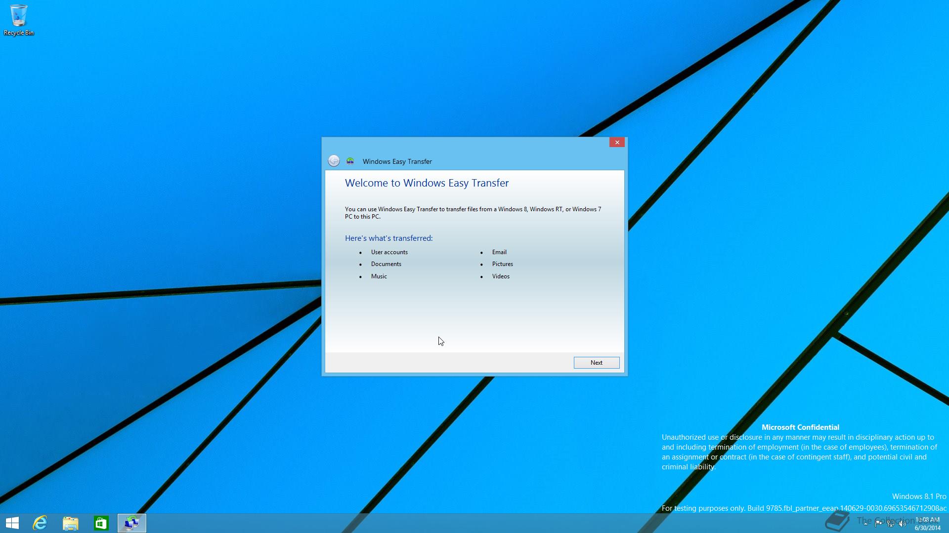
Task: Open the Windows Store taskbar icon
Action: [x=101, y=523]
